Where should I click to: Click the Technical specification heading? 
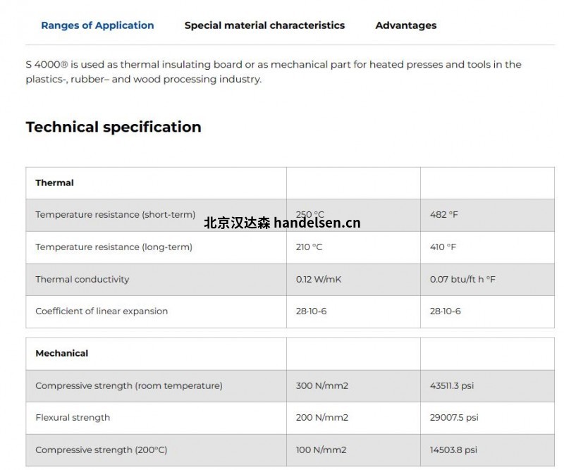[x=114, y=127]
